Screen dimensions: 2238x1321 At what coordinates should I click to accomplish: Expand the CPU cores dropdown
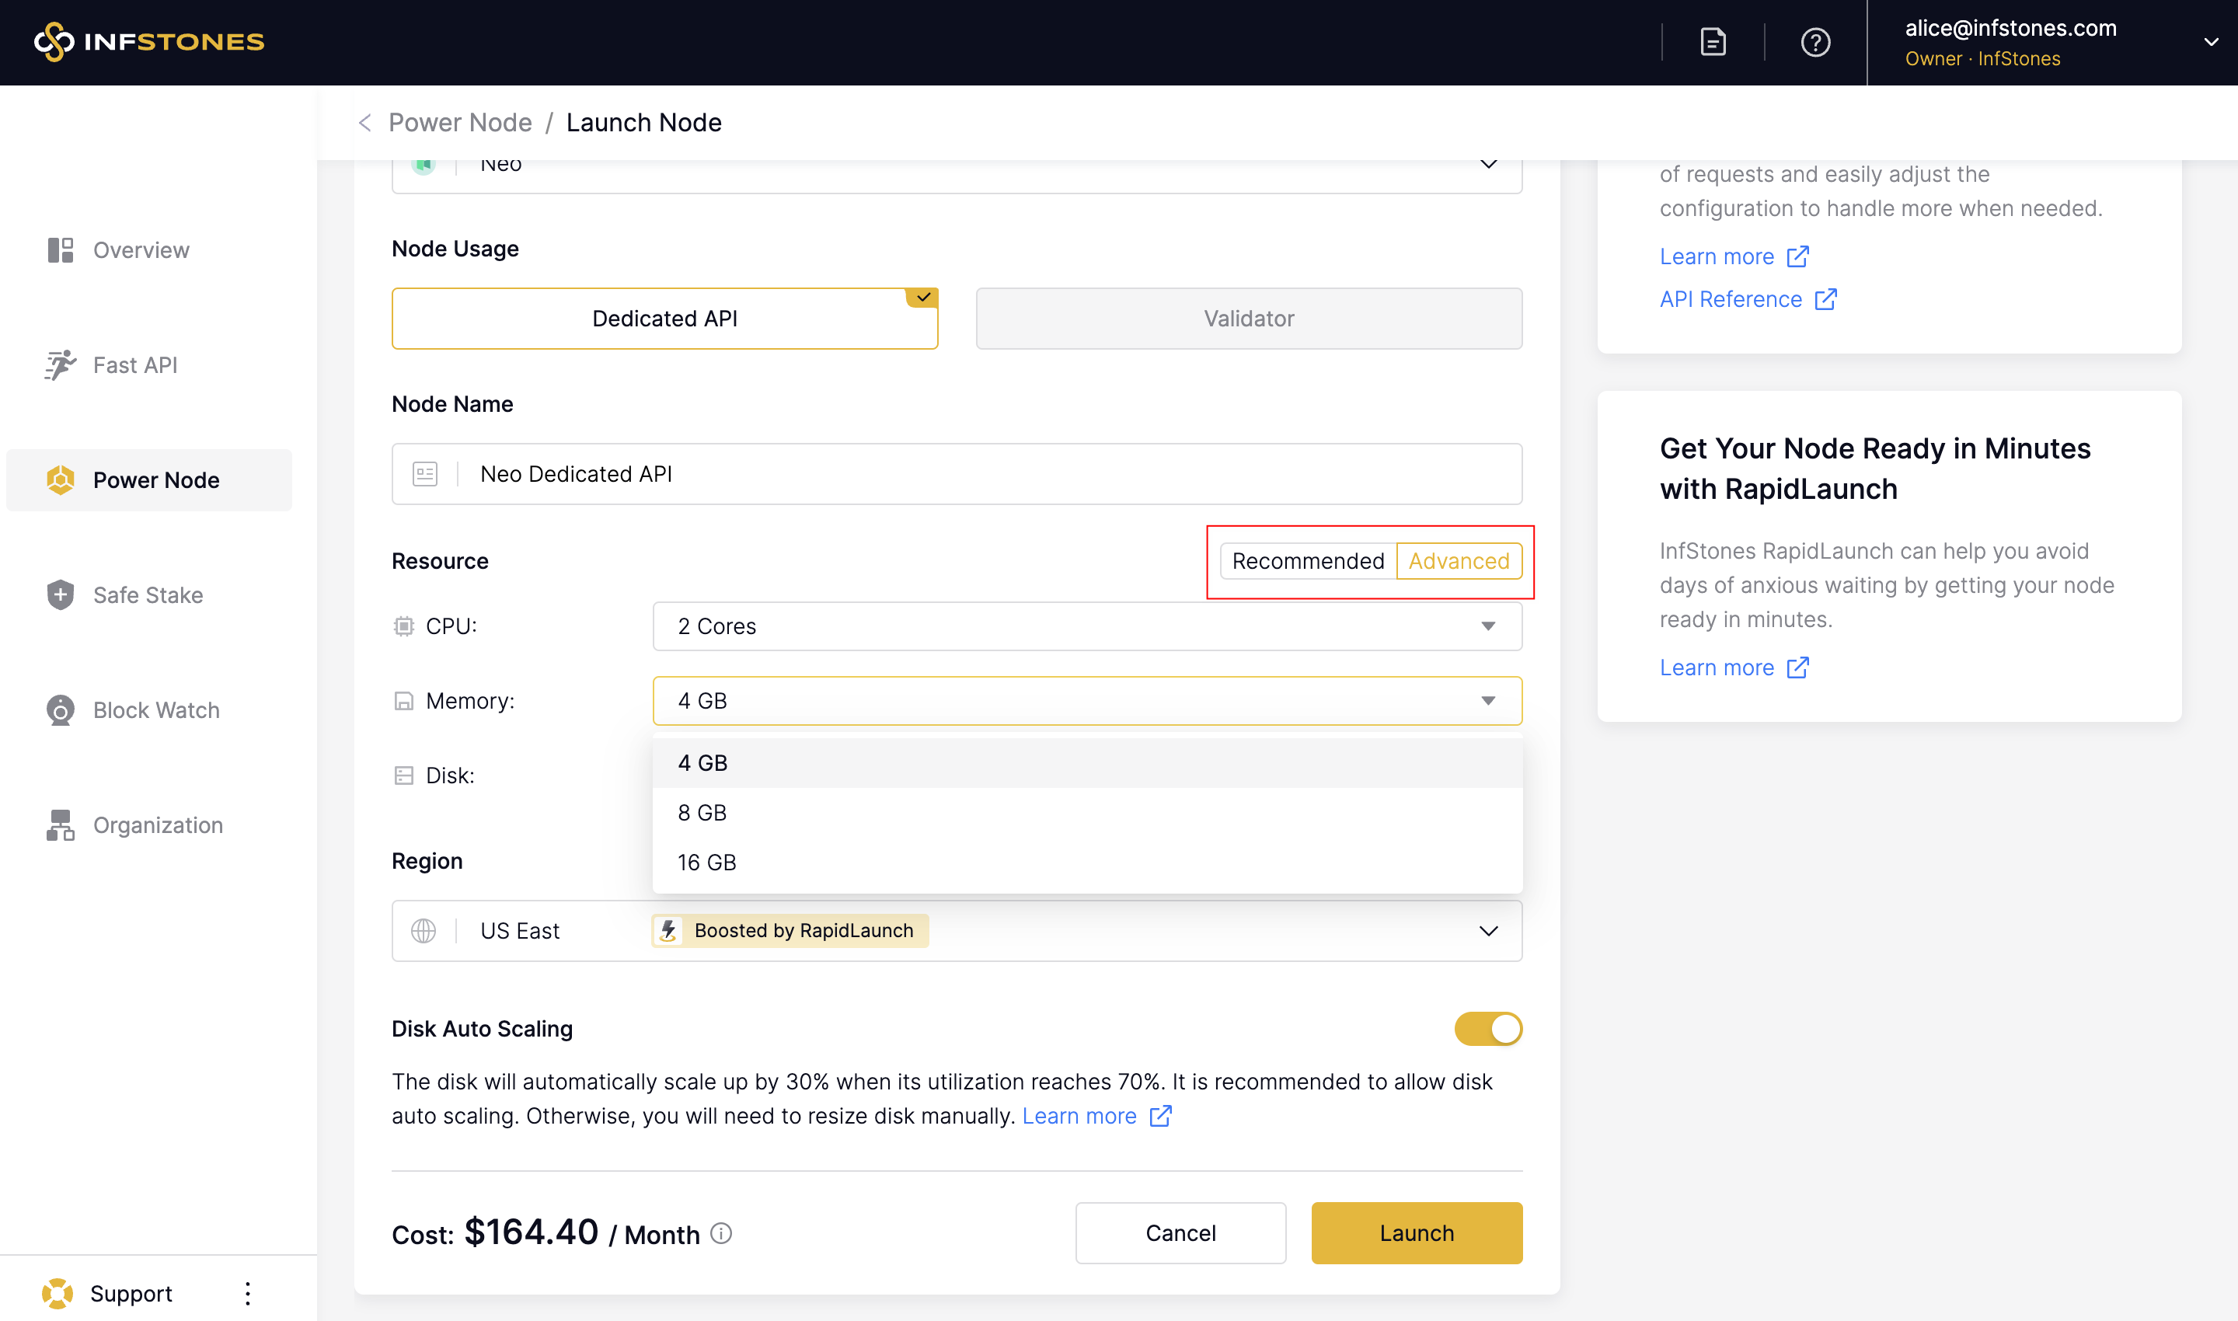[x=1087, y=626]
